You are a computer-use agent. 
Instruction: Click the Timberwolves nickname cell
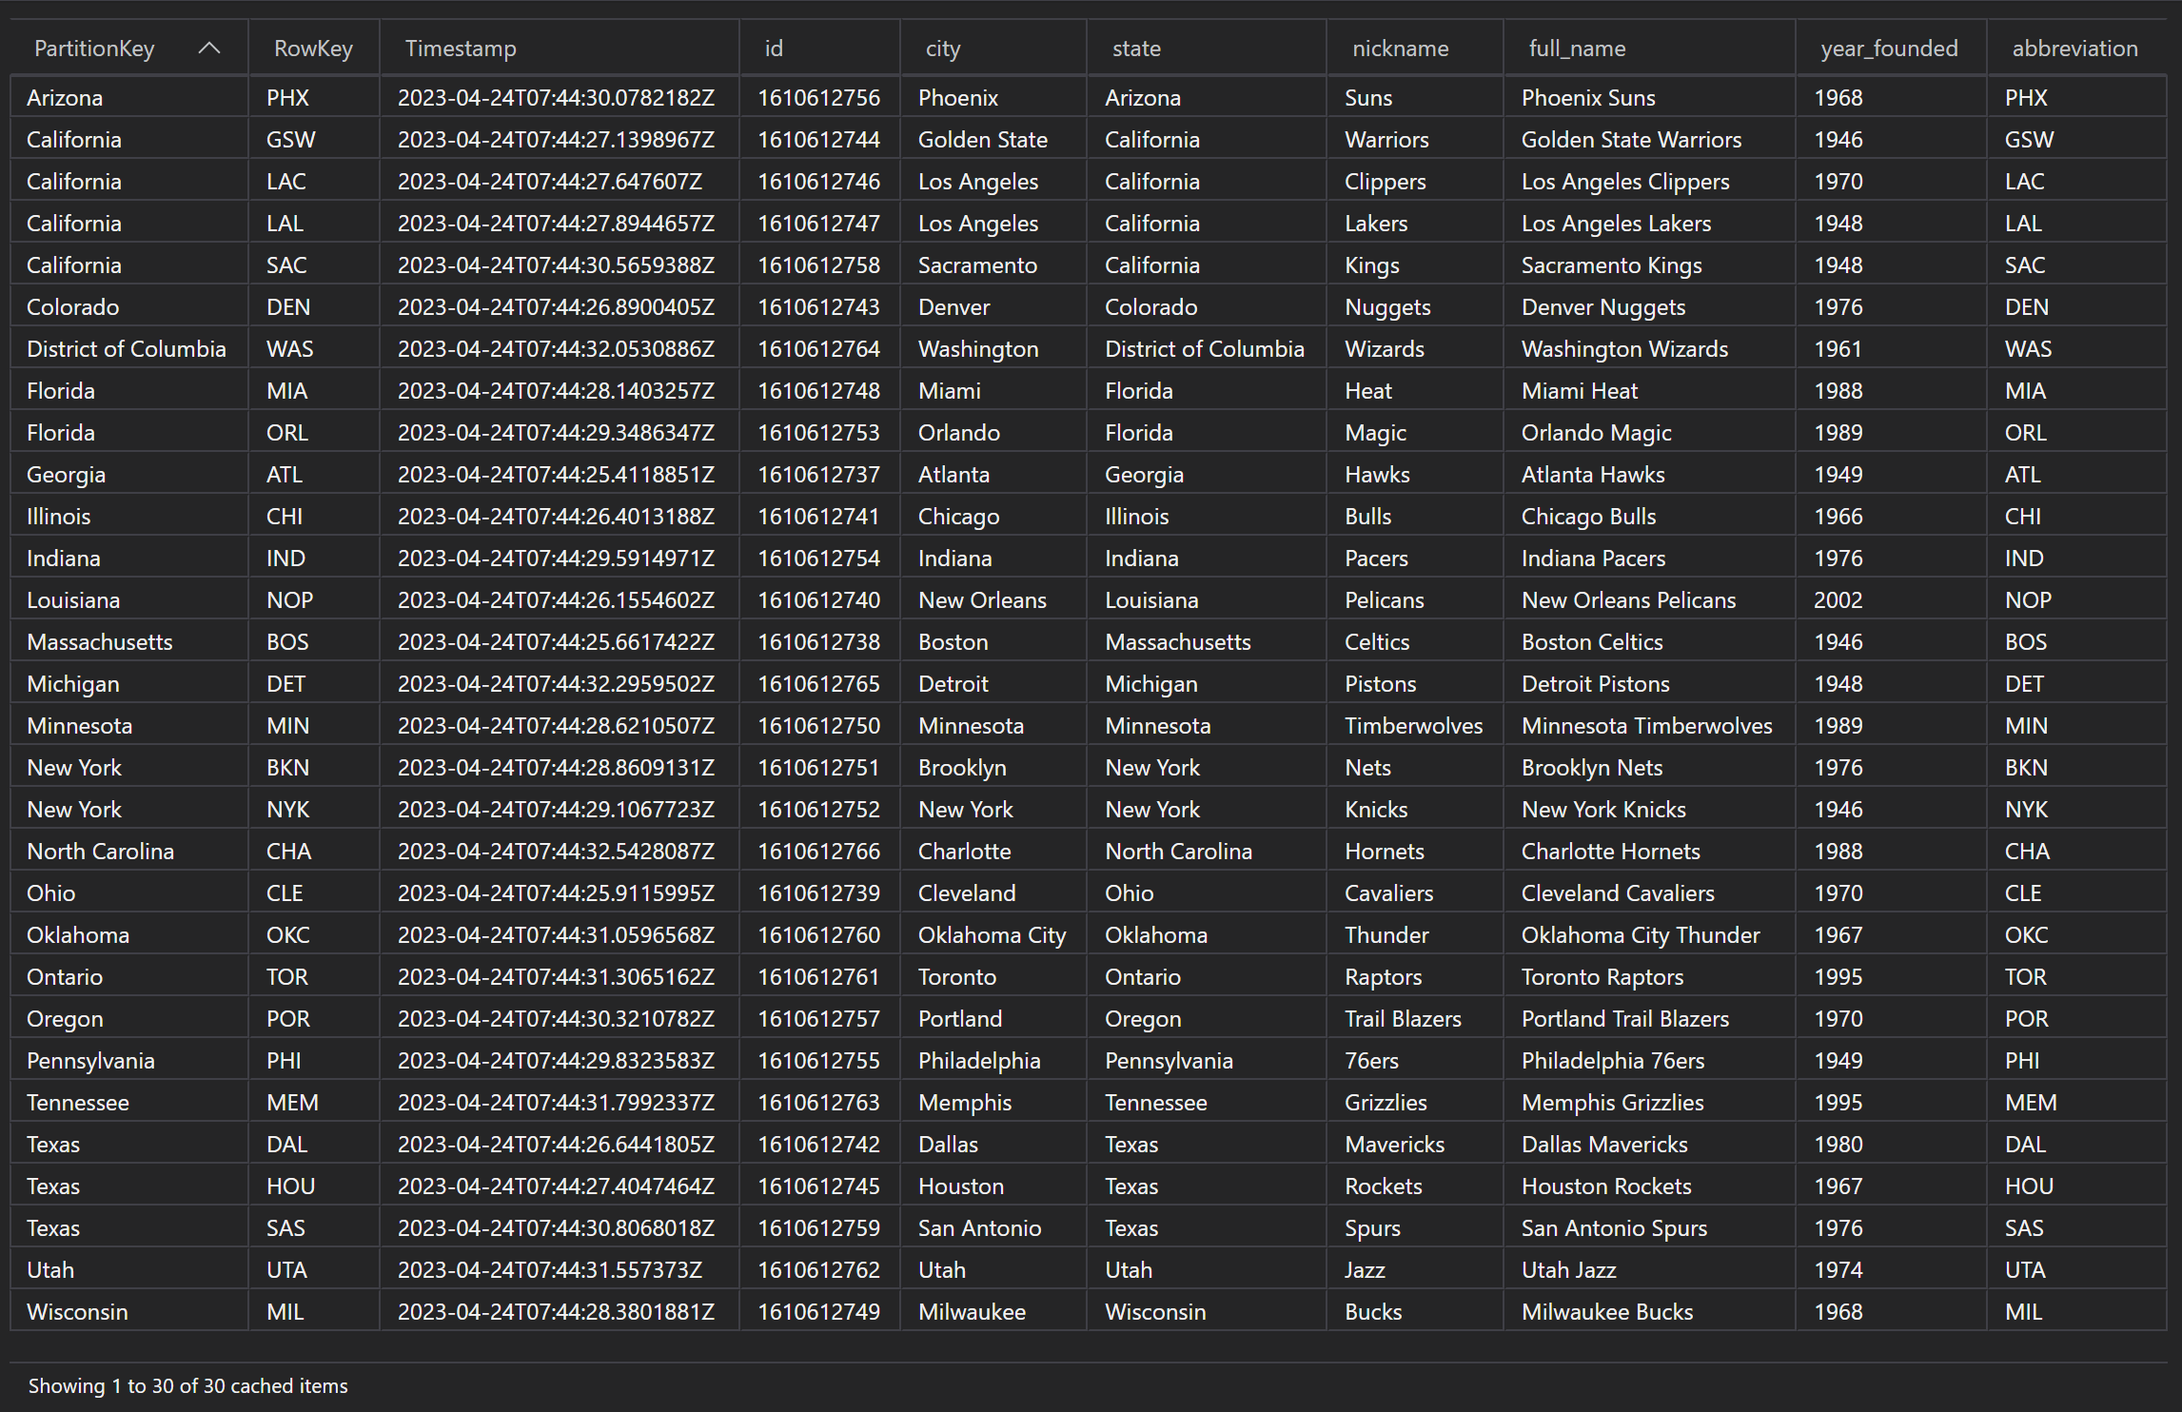(x=1413, y=726)
